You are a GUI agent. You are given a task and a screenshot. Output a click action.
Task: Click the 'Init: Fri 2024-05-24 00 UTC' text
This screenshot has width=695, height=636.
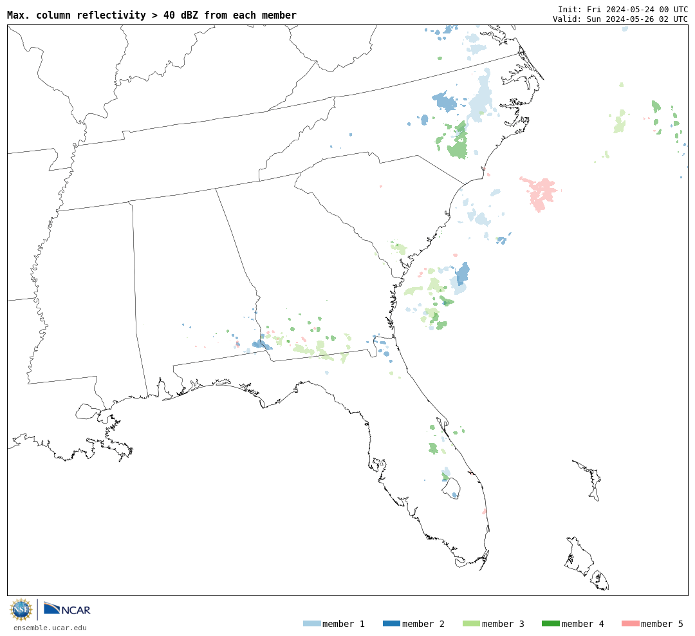[623, 9]
